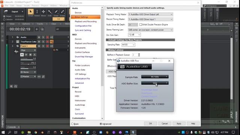The width and height of the screenshot is (240, 135).
Task: Choose the Select I-beam tool
Action: (37, 12)
